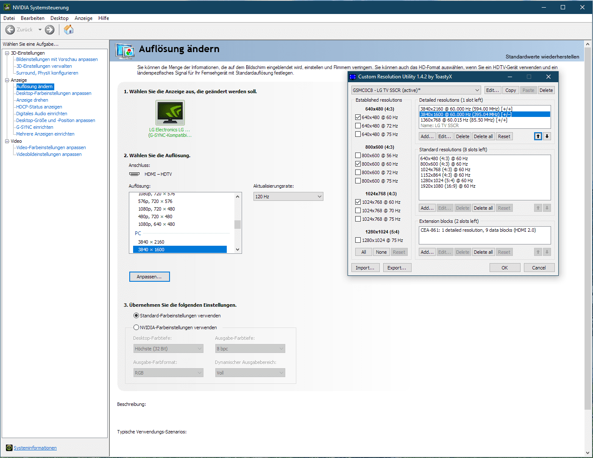The height and width of the screenshot is (458, 593).
Task: Toggle 640x480 @ 60 Hz checkbox
Action: tap(358, 117)
